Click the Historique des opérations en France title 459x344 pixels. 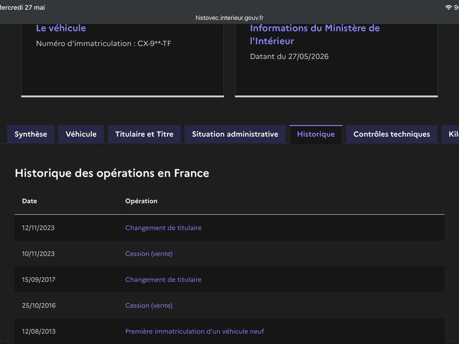tap(112, 173)
